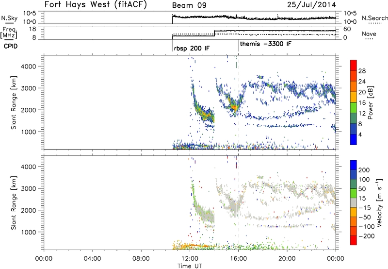Click the "1000" tick of the velocity panel
The height and width of the screenshot is (269, 388).
click(29, 232)
